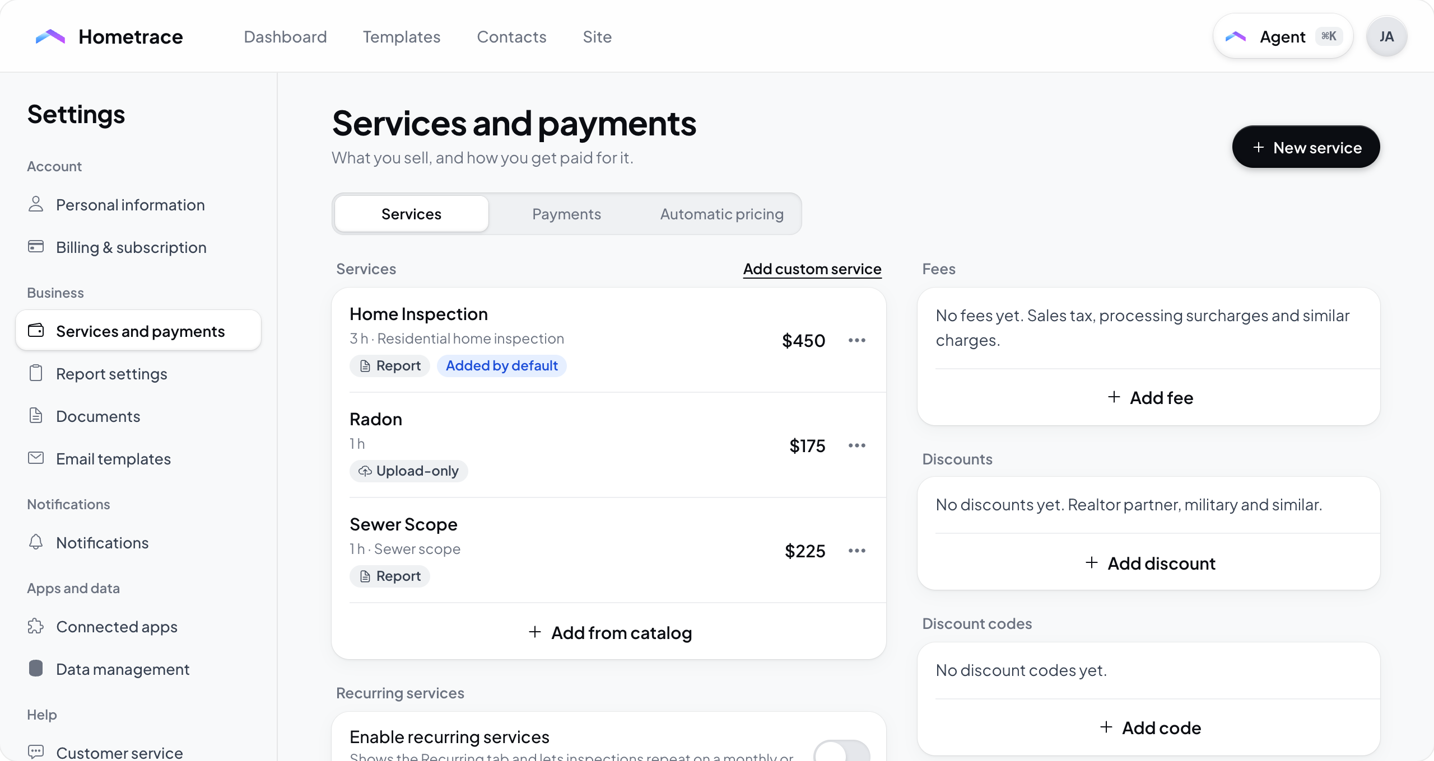Click the Add discount button
The height and width of the screenshot is (761, 1434).
coord(1149,563)
